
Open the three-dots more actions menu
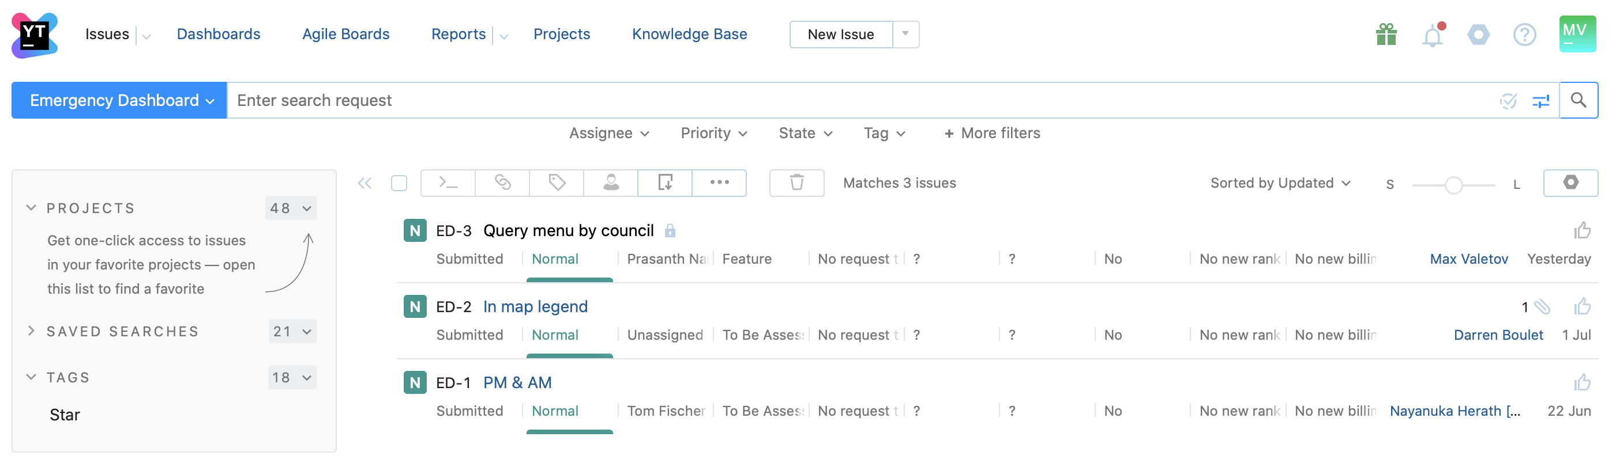coord(720,183)
